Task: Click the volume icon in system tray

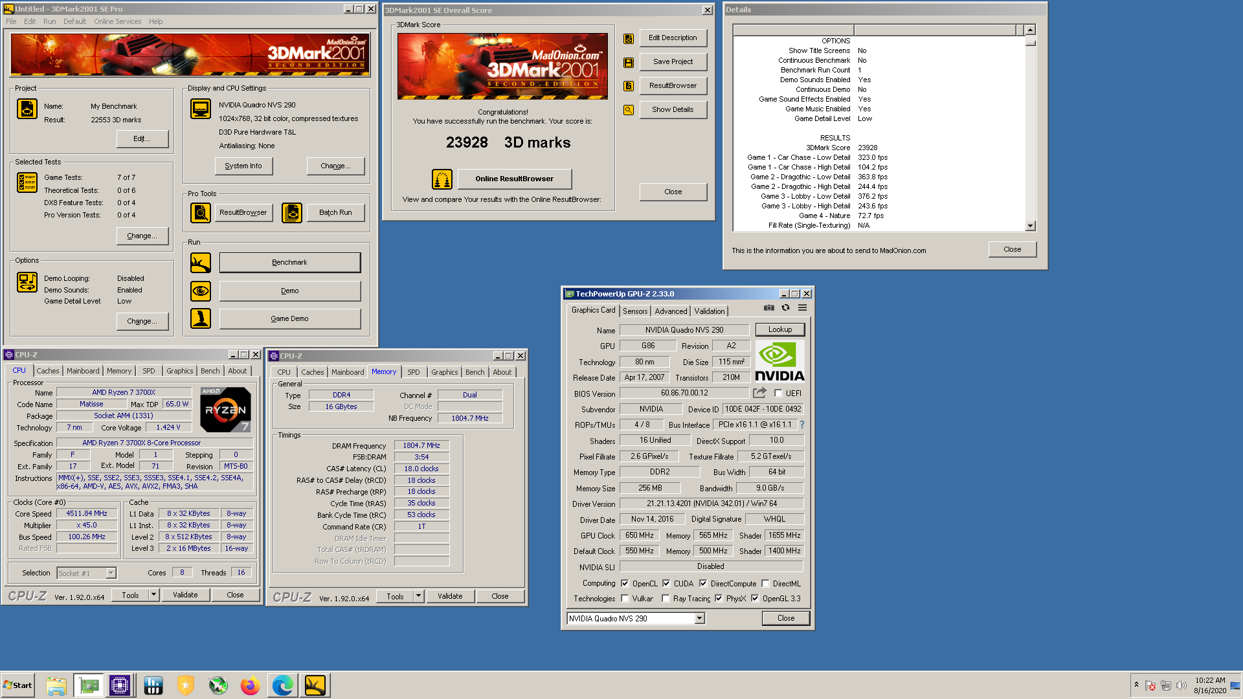Action: [1181, 685]
